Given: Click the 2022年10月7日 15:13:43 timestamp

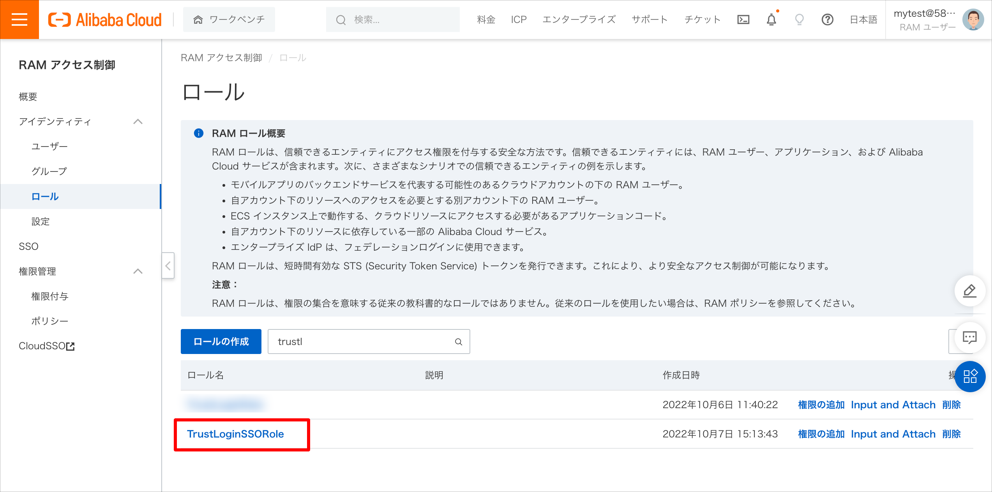Looking at the screenshot, I should (x=720, y=434).
